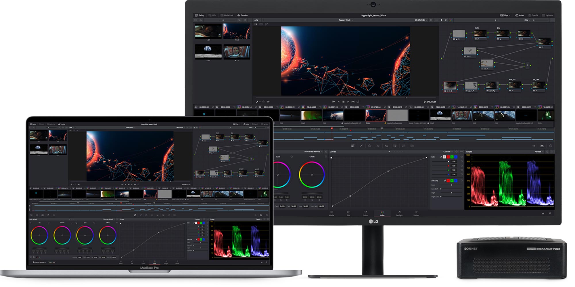The height and width of the screenshot is (287, 575).
Task: Play reverse in monitor viewer
Action: coord(338,102)
